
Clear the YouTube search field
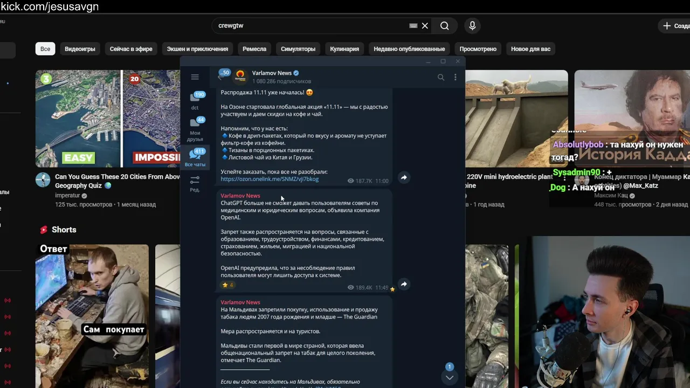tap(425, 25)
